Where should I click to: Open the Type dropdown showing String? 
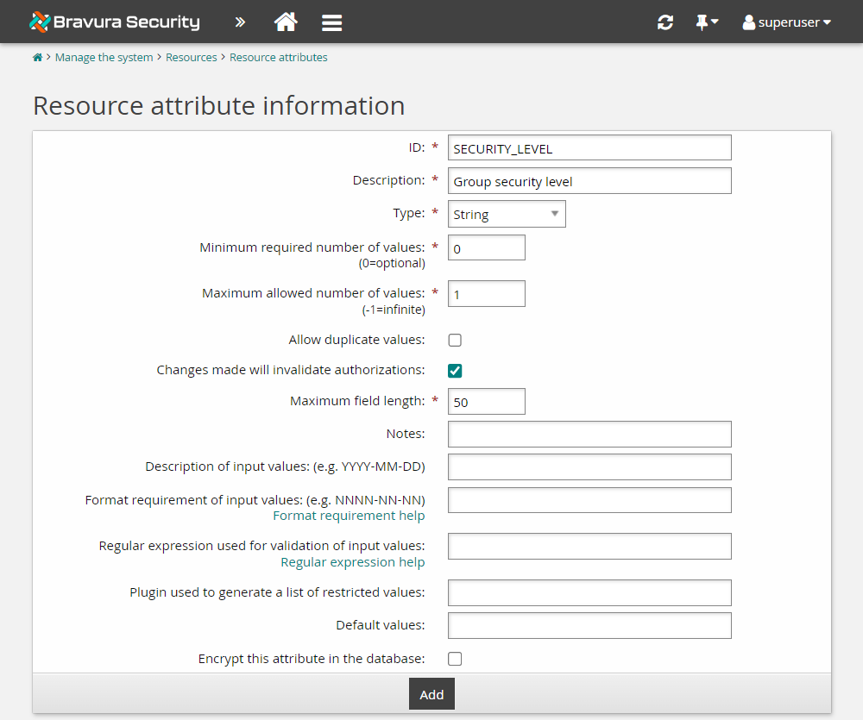click(507, 213)
